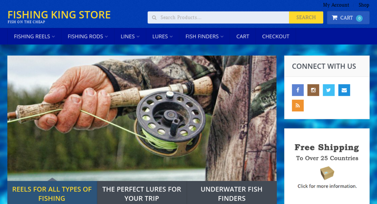The image size is (377, 204).
Task: Open the Cart item in navigation bar
Action: pyautogui.click(x=243, y=36)
